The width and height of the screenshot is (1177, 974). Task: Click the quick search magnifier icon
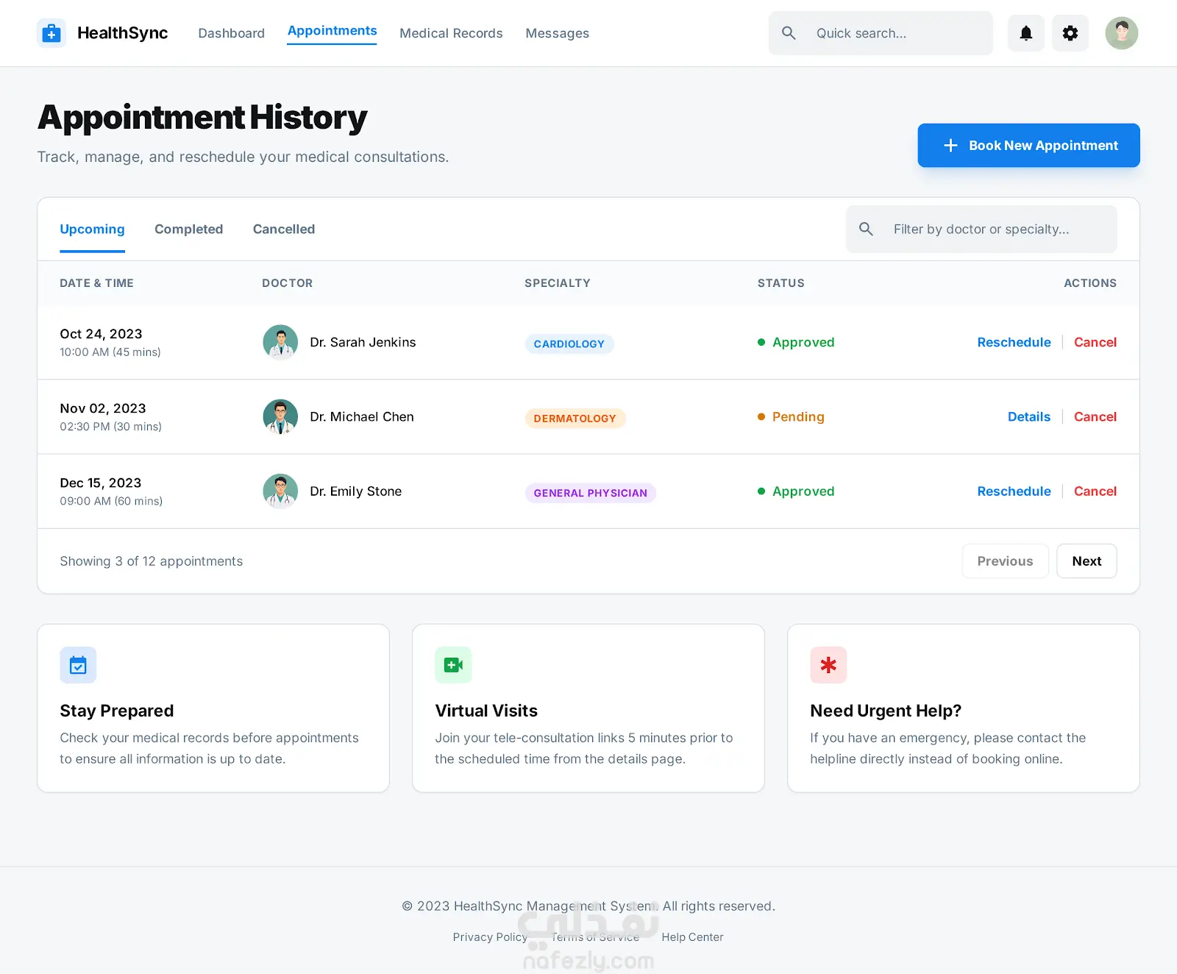pyautogui.click(x=789, y=33)
